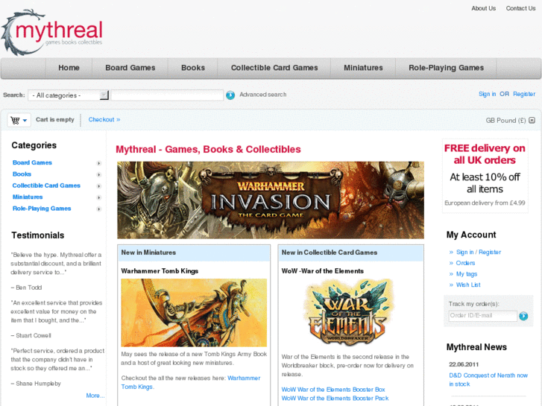Open Collectible Card Games sidebar category
Screen dimensions: 542x406
(46, 185)
